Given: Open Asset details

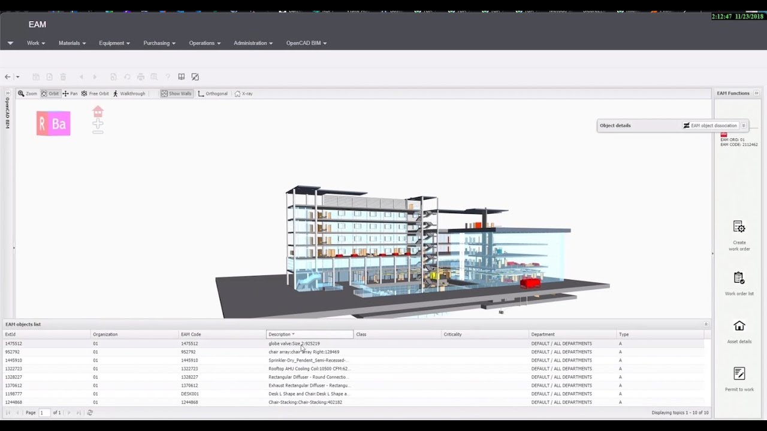Looking at the screenshot, I should pyautogui.click(x=739, y=332).
